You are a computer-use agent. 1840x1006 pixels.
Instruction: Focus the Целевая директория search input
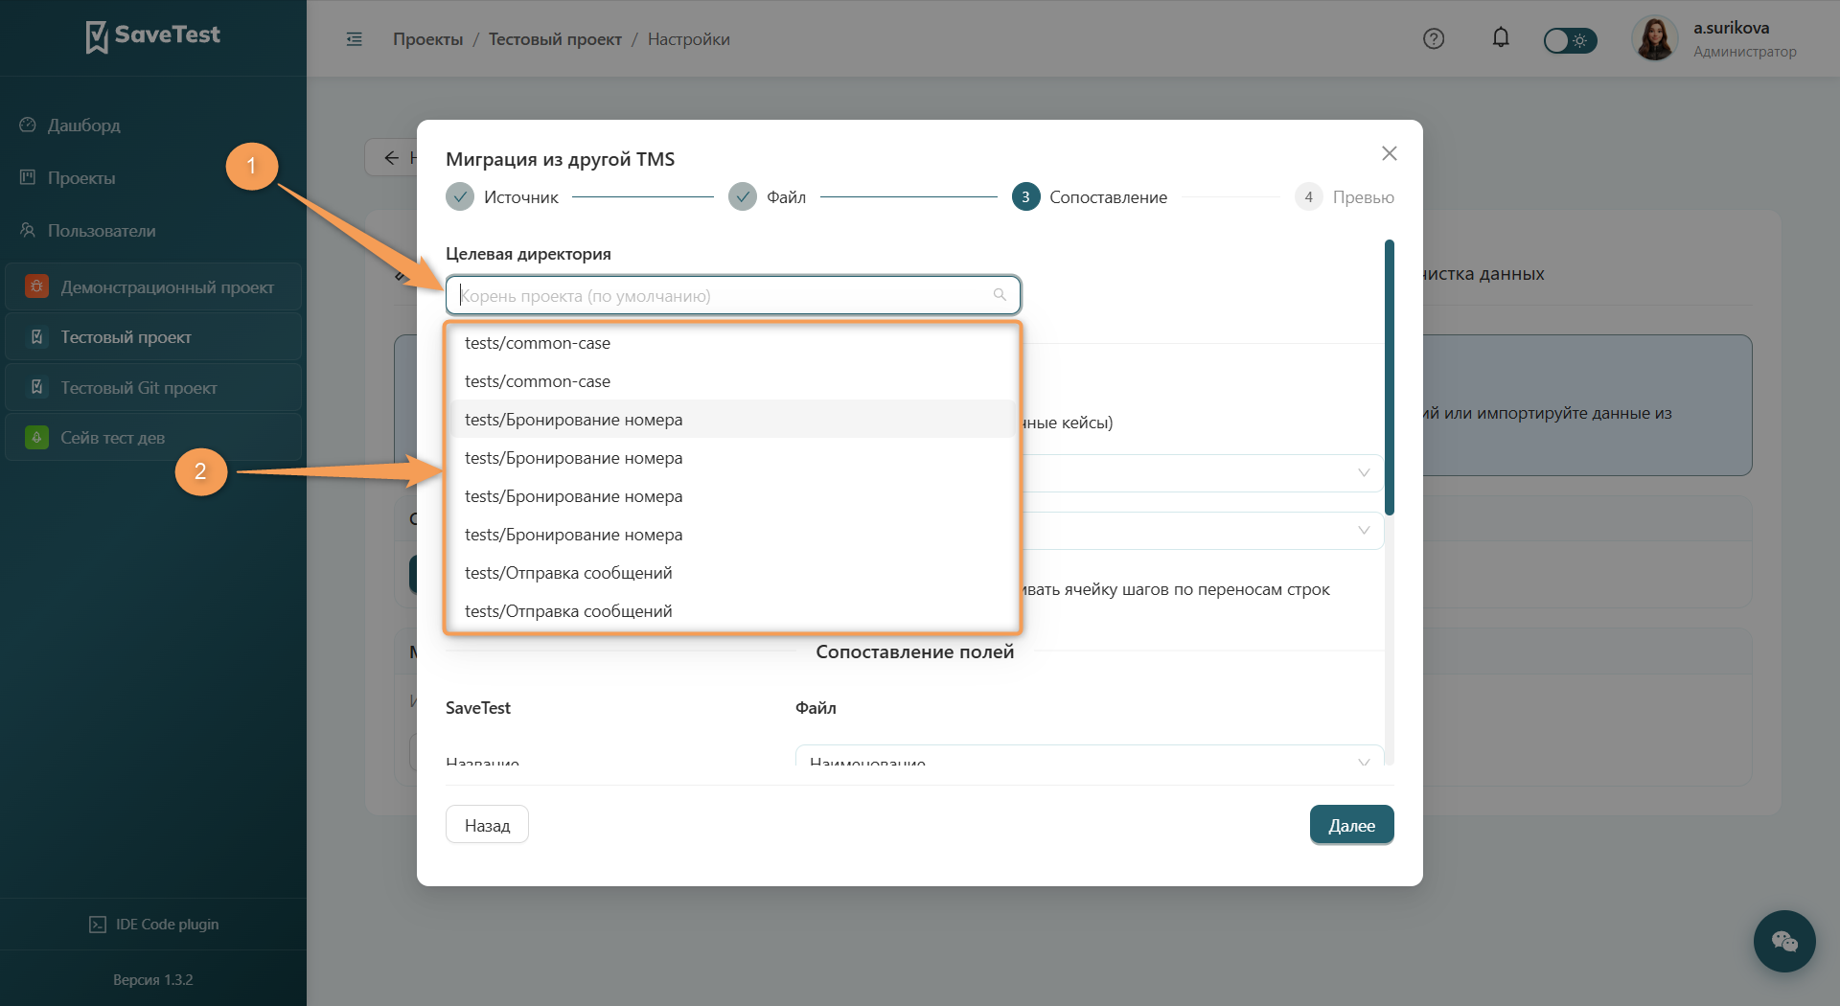click(x=733, y=295)
